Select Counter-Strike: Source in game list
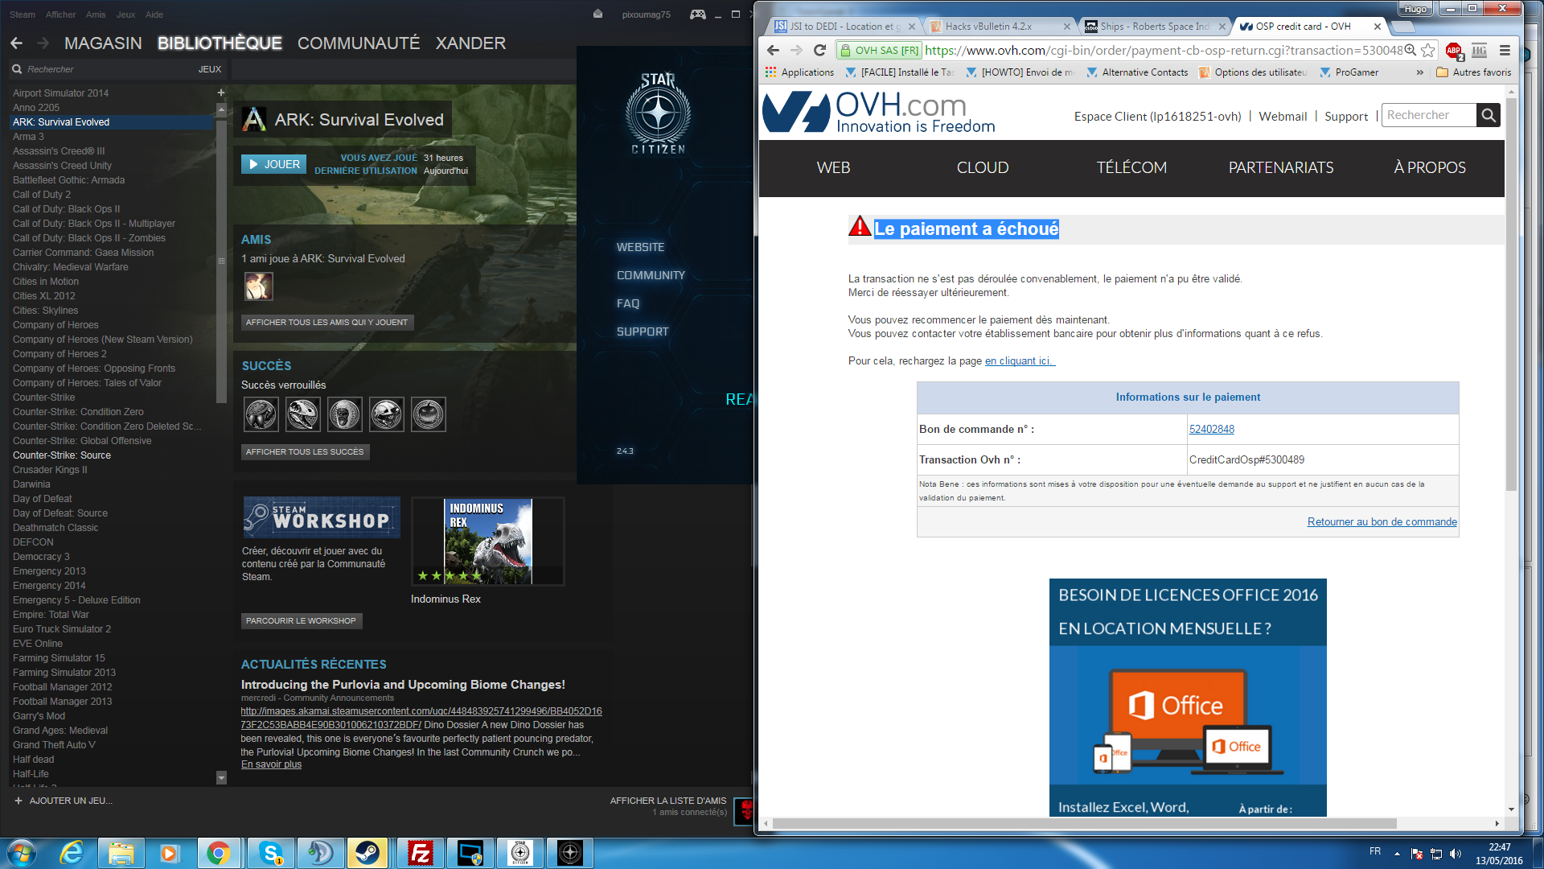Screen dimensions: 1544x869 pos(62,455)
